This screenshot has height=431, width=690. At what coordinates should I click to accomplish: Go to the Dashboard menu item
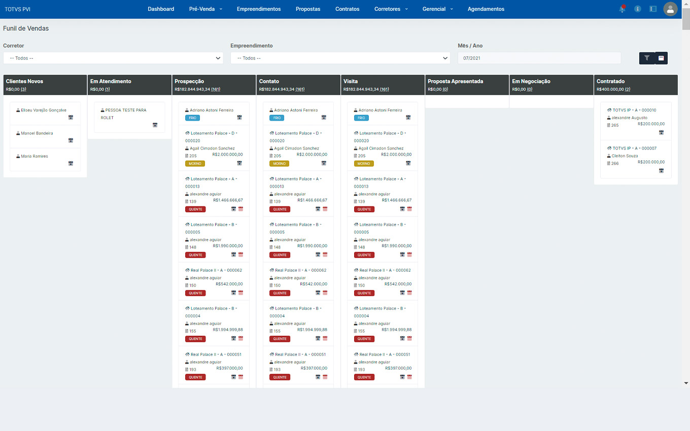(161, 9)
